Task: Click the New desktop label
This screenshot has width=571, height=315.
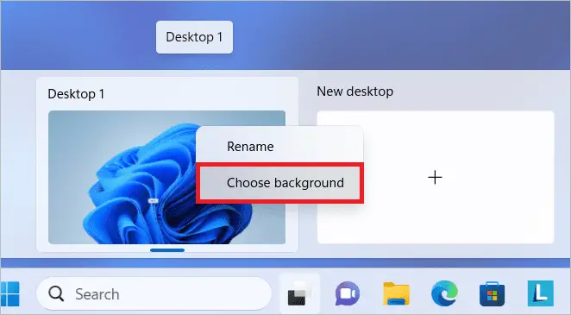Action: tap(355, 91)
